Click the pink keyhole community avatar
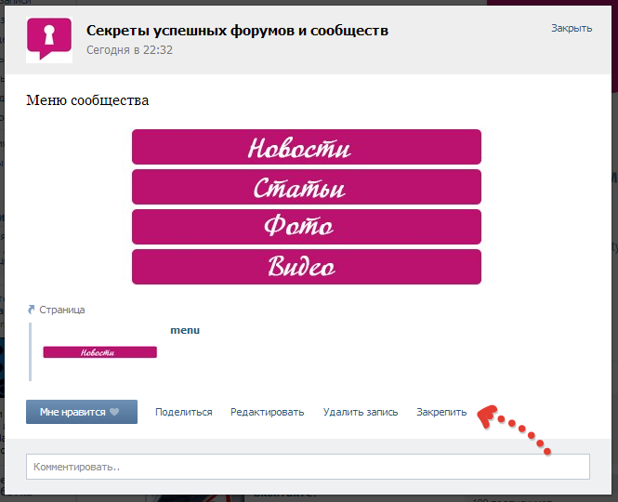 pos(48,38)
